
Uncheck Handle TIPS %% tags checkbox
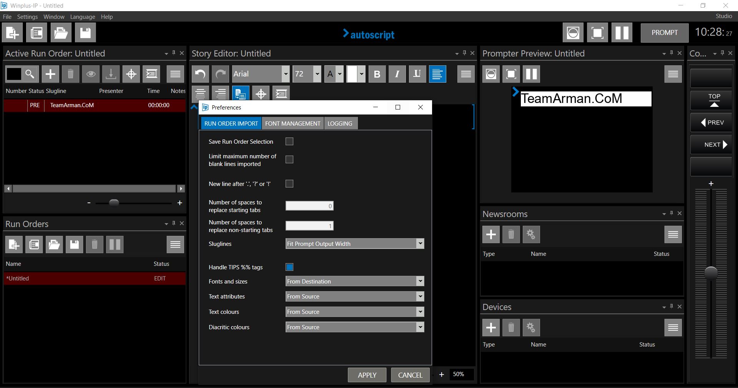click(289, 267)
